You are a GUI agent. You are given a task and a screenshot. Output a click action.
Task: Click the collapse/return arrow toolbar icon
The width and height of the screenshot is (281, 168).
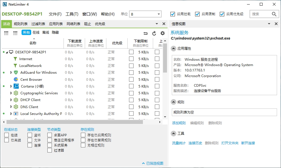145,33
